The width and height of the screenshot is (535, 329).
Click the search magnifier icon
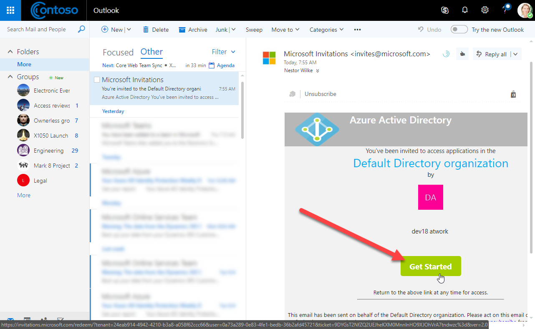pyautogui.click(x=81, y=29)
